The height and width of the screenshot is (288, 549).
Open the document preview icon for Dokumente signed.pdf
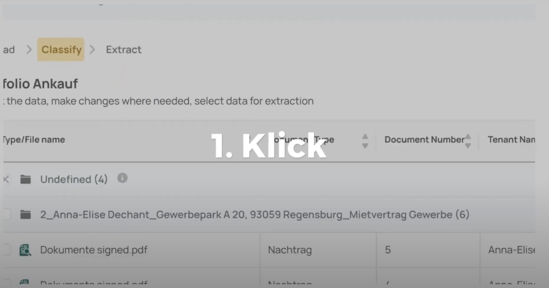tap(25, 250)
